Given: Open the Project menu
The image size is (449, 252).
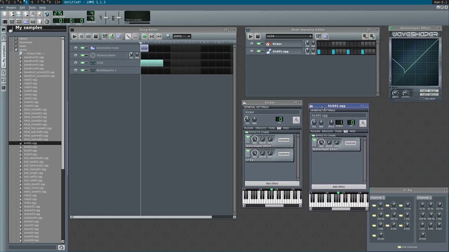Looking at the screenshot, I should 11,8.
